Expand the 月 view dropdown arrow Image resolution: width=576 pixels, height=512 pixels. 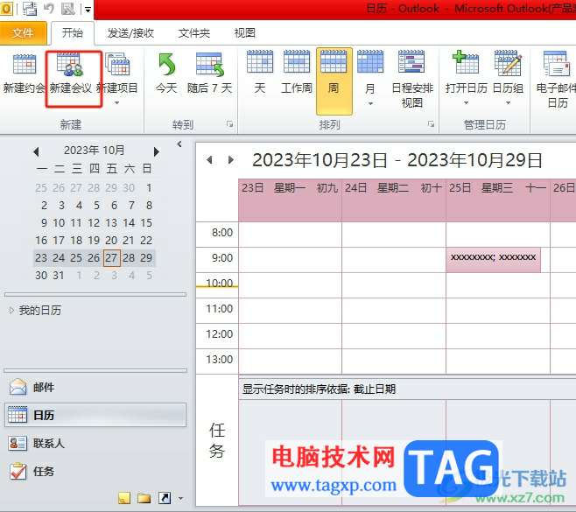(x=370, y=103)
